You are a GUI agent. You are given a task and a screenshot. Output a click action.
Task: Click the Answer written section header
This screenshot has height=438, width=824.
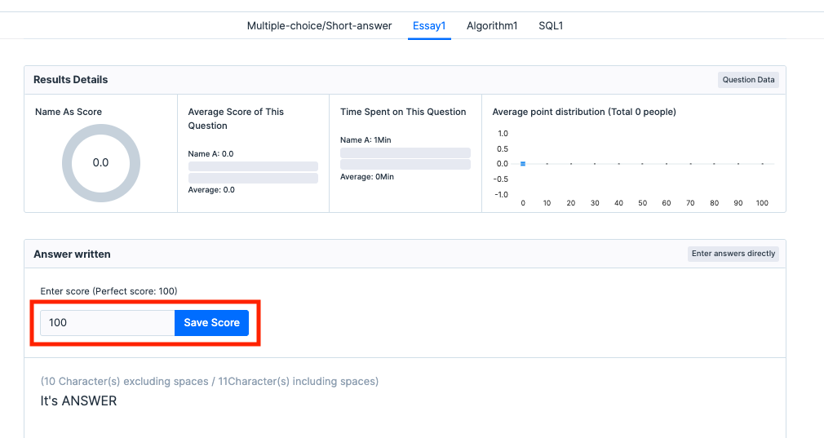[x=72, y=254]
